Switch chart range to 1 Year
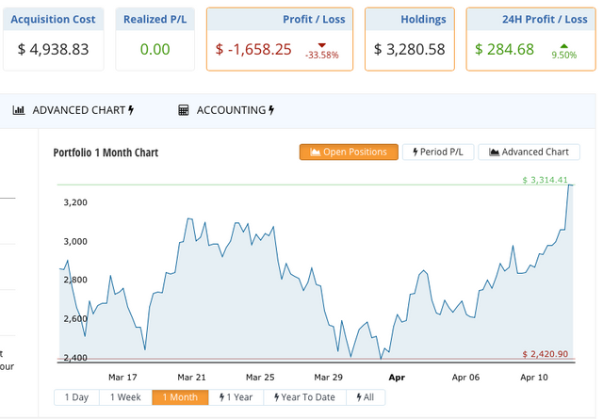This screenshot has width=603, height=419. [x=236, y=397]
